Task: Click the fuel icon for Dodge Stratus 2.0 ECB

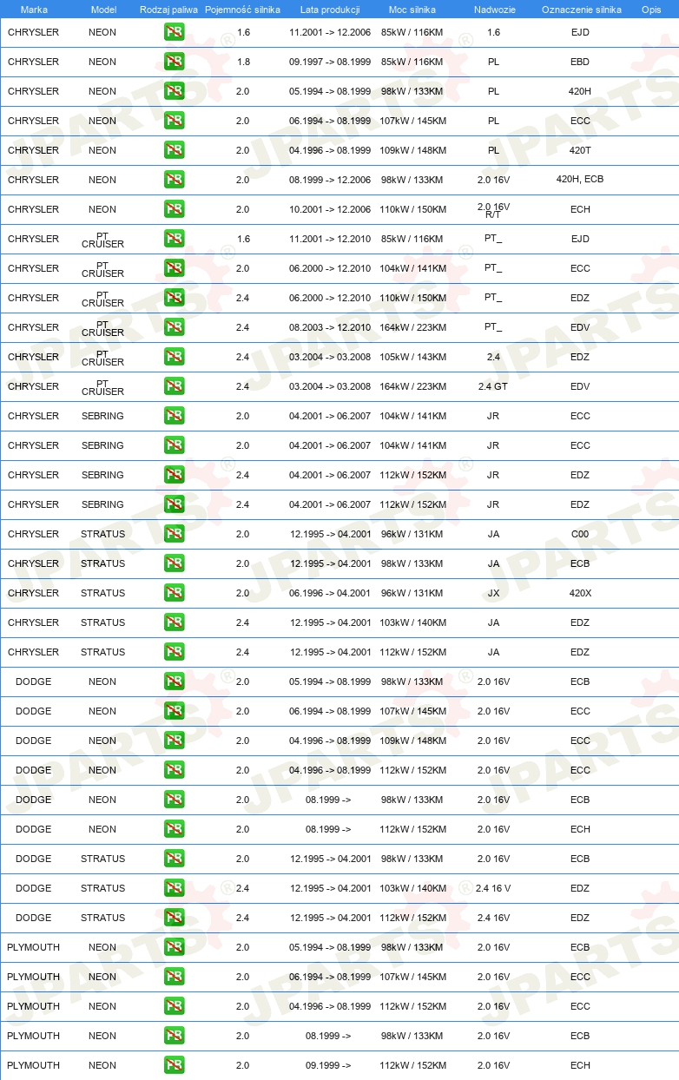Action: 175,859
